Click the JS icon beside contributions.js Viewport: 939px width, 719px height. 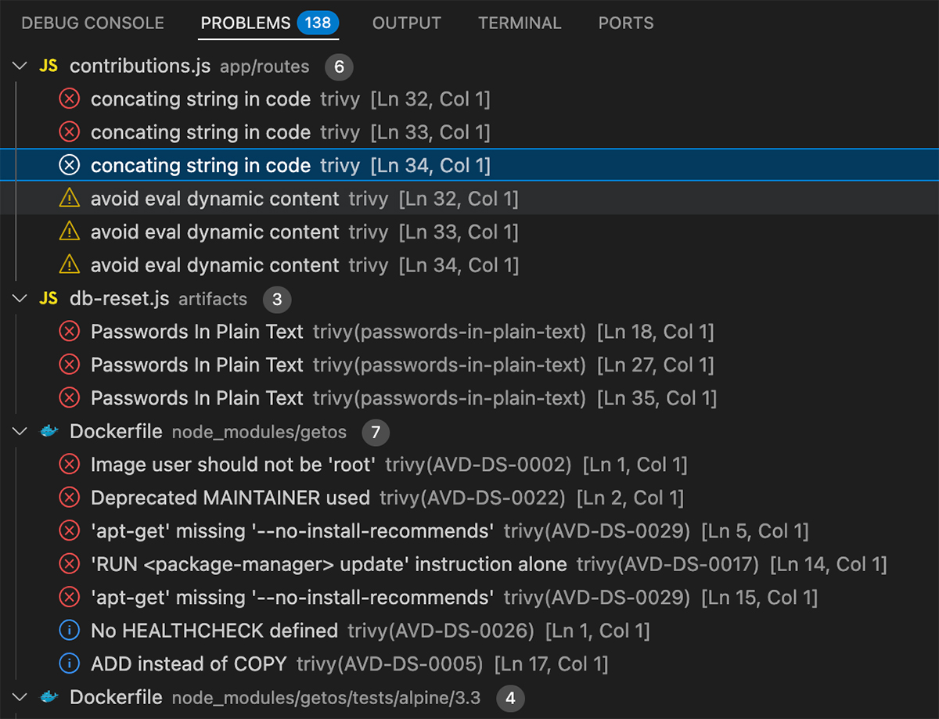coord(49,67)
